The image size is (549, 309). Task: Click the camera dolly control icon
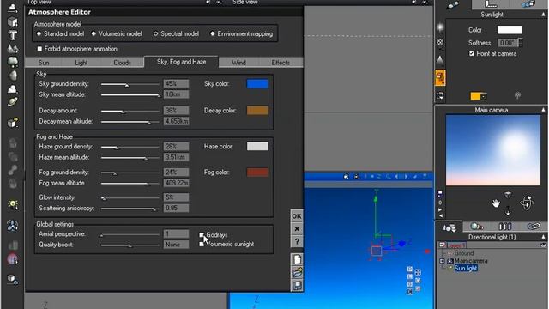(x=508, y=211)
